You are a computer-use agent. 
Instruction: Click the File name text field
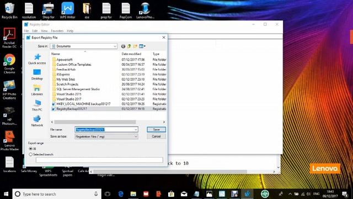tap(104, 129)
